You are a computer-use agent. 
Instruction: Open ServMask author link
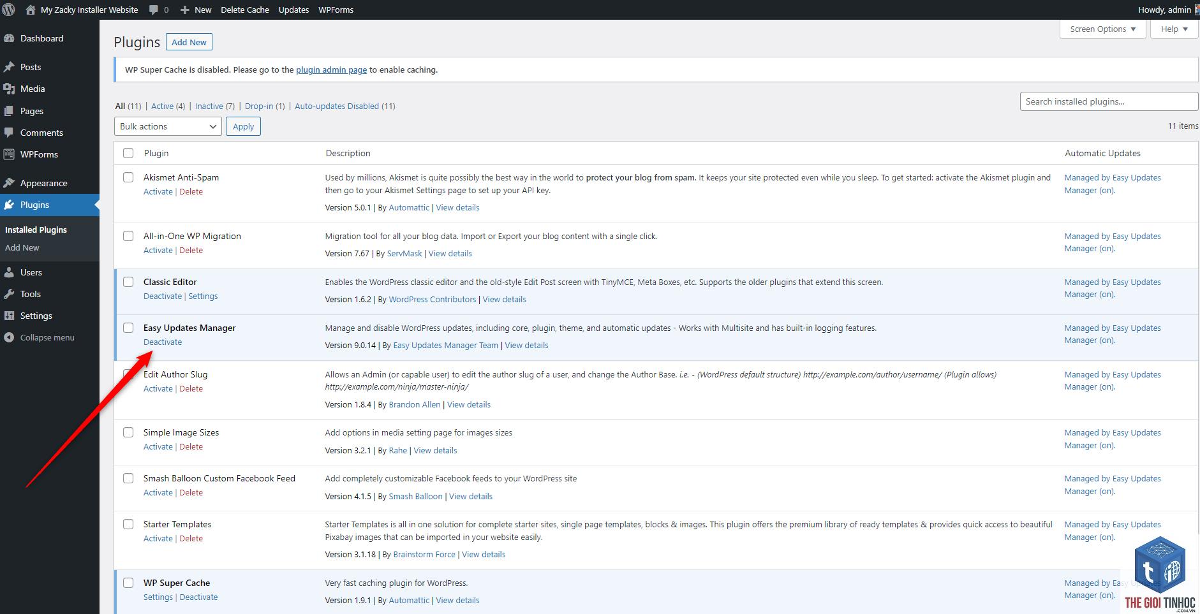pos(404,253)
